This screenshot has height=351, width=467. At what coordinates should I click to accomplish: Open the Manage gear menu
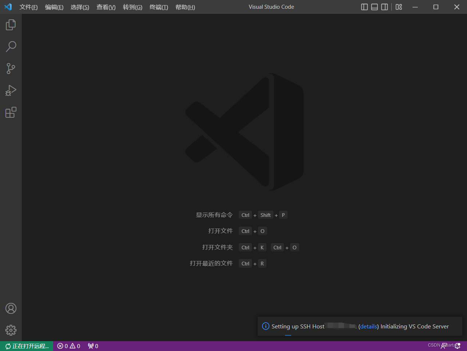pos(11,330)
